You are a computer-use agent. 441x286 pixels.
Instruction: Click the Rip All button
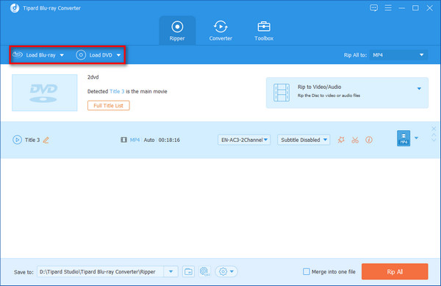[395, 271]
